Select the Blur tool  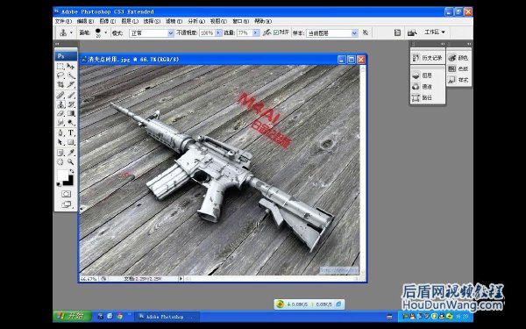[60, 123]
